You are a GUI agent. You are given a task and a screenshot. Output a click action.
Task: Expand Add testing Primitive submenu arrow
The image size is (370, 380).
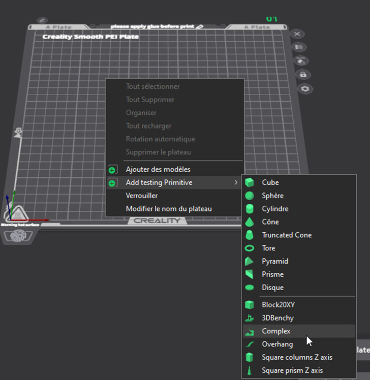pyautogui.click(x=236, y=182)
